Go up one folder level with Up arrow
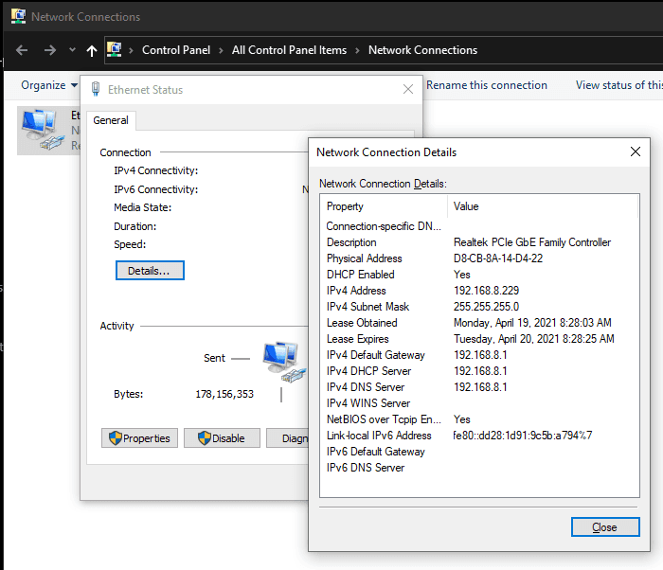 pyautogui.click(x=91, y=50)
